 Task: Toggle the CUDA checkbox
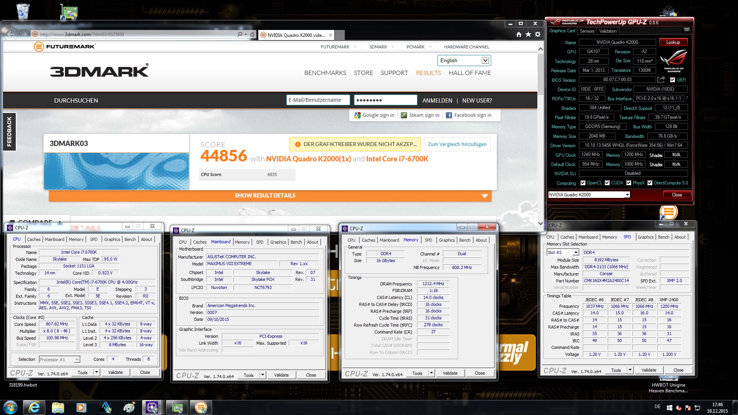pyautogui.click(x=607, y=183)
